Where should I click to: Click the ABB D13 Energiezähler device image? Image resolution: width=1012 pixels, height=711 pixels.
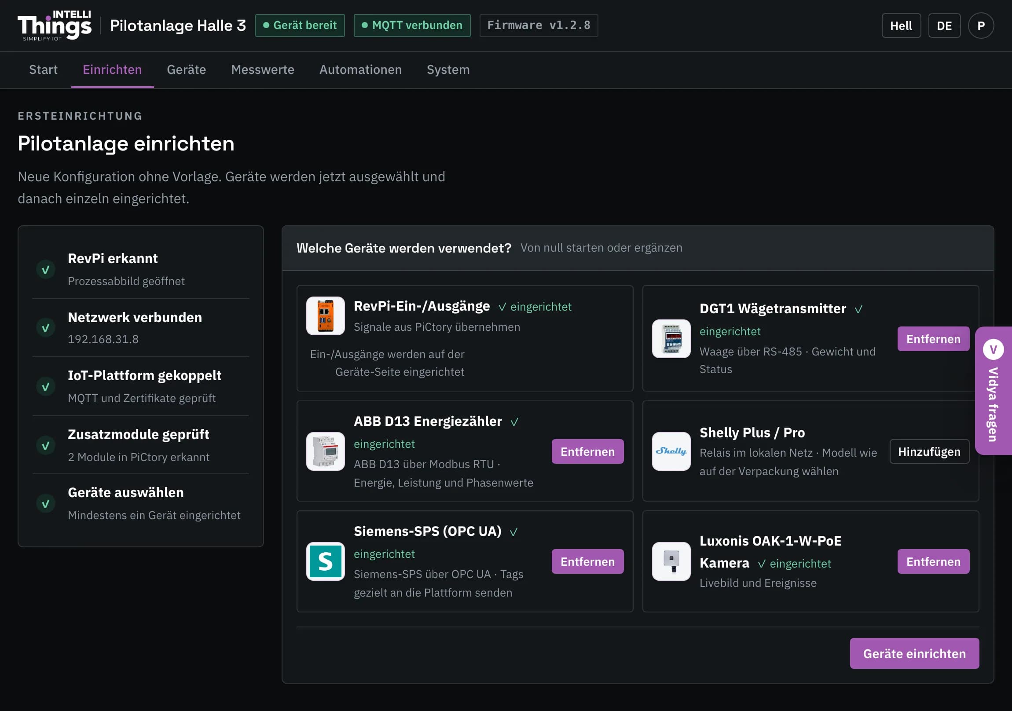click(325, 451)
